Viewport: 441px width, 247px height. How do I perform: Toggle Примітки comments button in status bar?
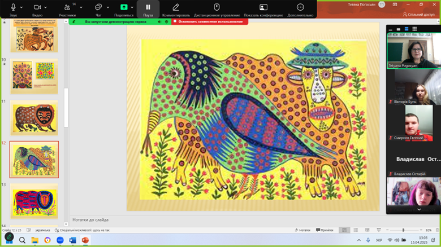325,230
